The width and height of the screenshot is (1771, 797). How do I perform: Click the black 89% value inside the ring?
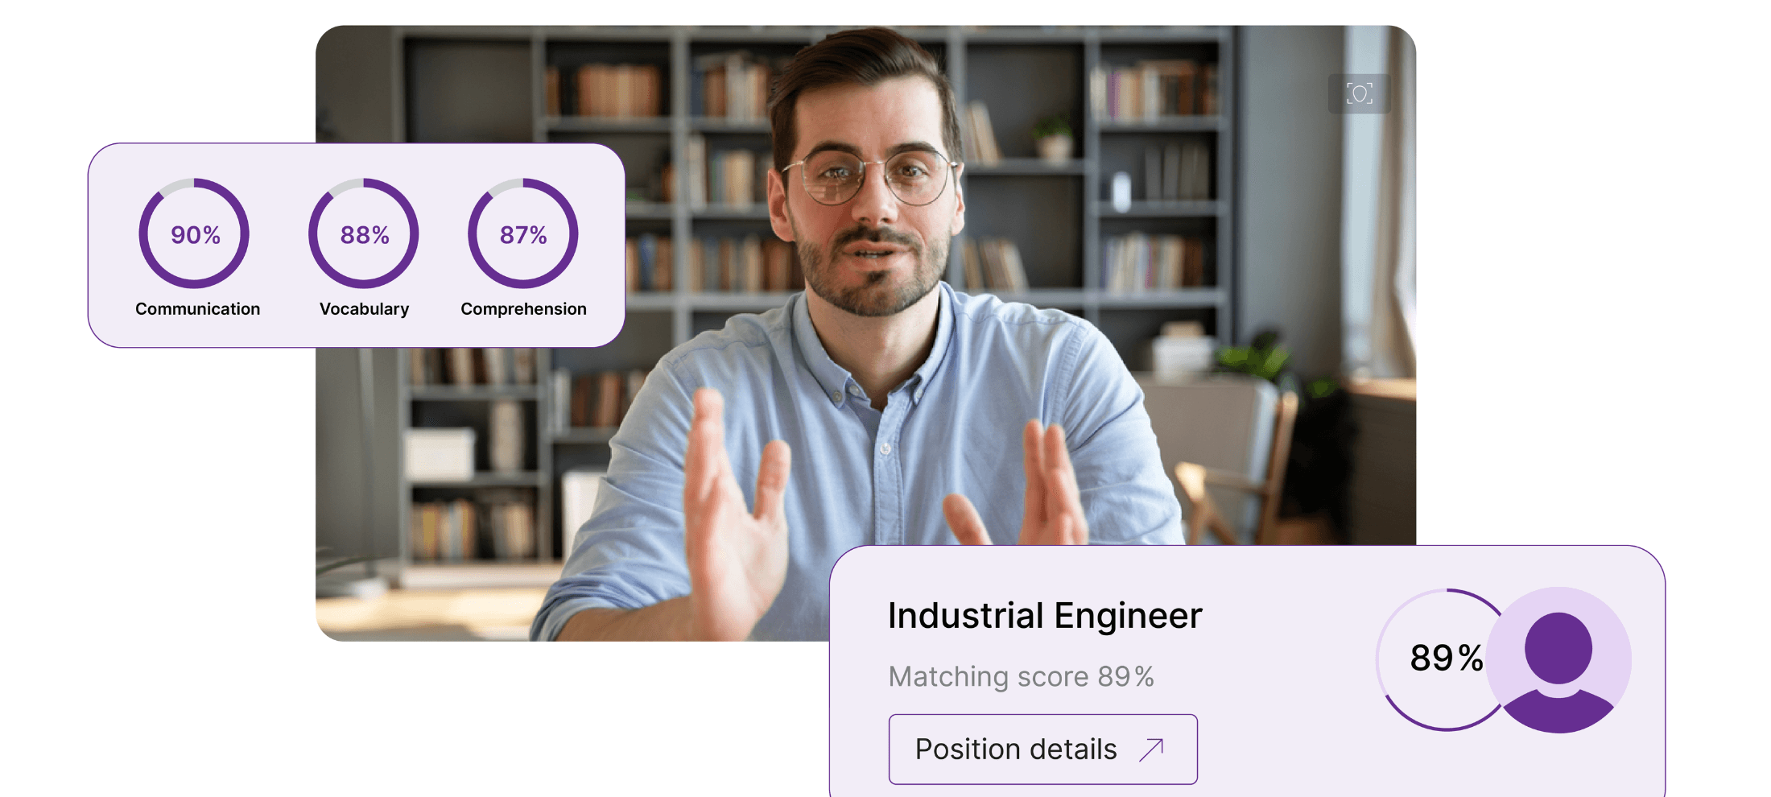[x=1446, y=659]
